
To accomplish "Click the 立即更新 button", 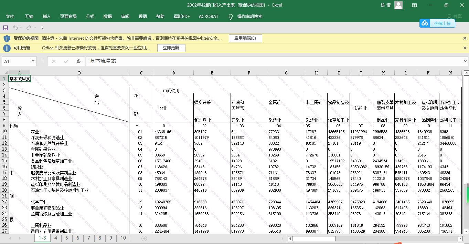I will pos(171,48).
